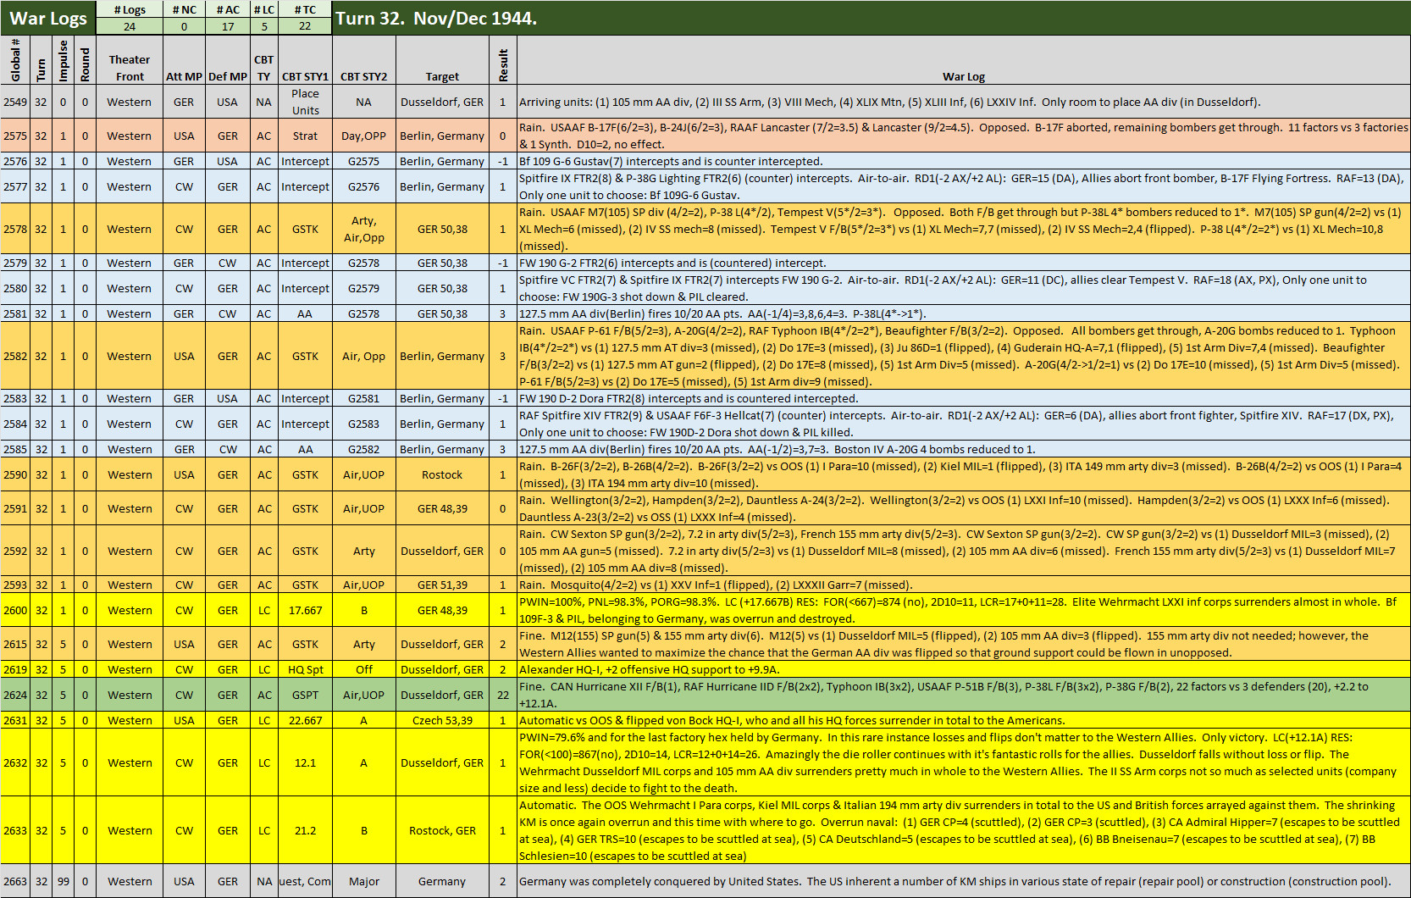Viewport: 1411px width, 898px height.
Task: Click the "12.1" cell in row 2632
Action: click(x=305, y=762)
